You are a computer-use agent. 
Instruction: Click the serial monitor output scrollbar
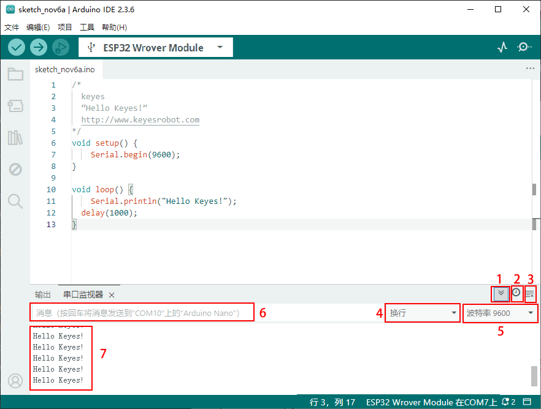point(534,376)
